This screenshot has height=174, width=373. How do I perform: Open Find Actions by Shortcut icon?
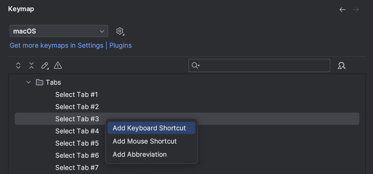[x=342, y=66]
